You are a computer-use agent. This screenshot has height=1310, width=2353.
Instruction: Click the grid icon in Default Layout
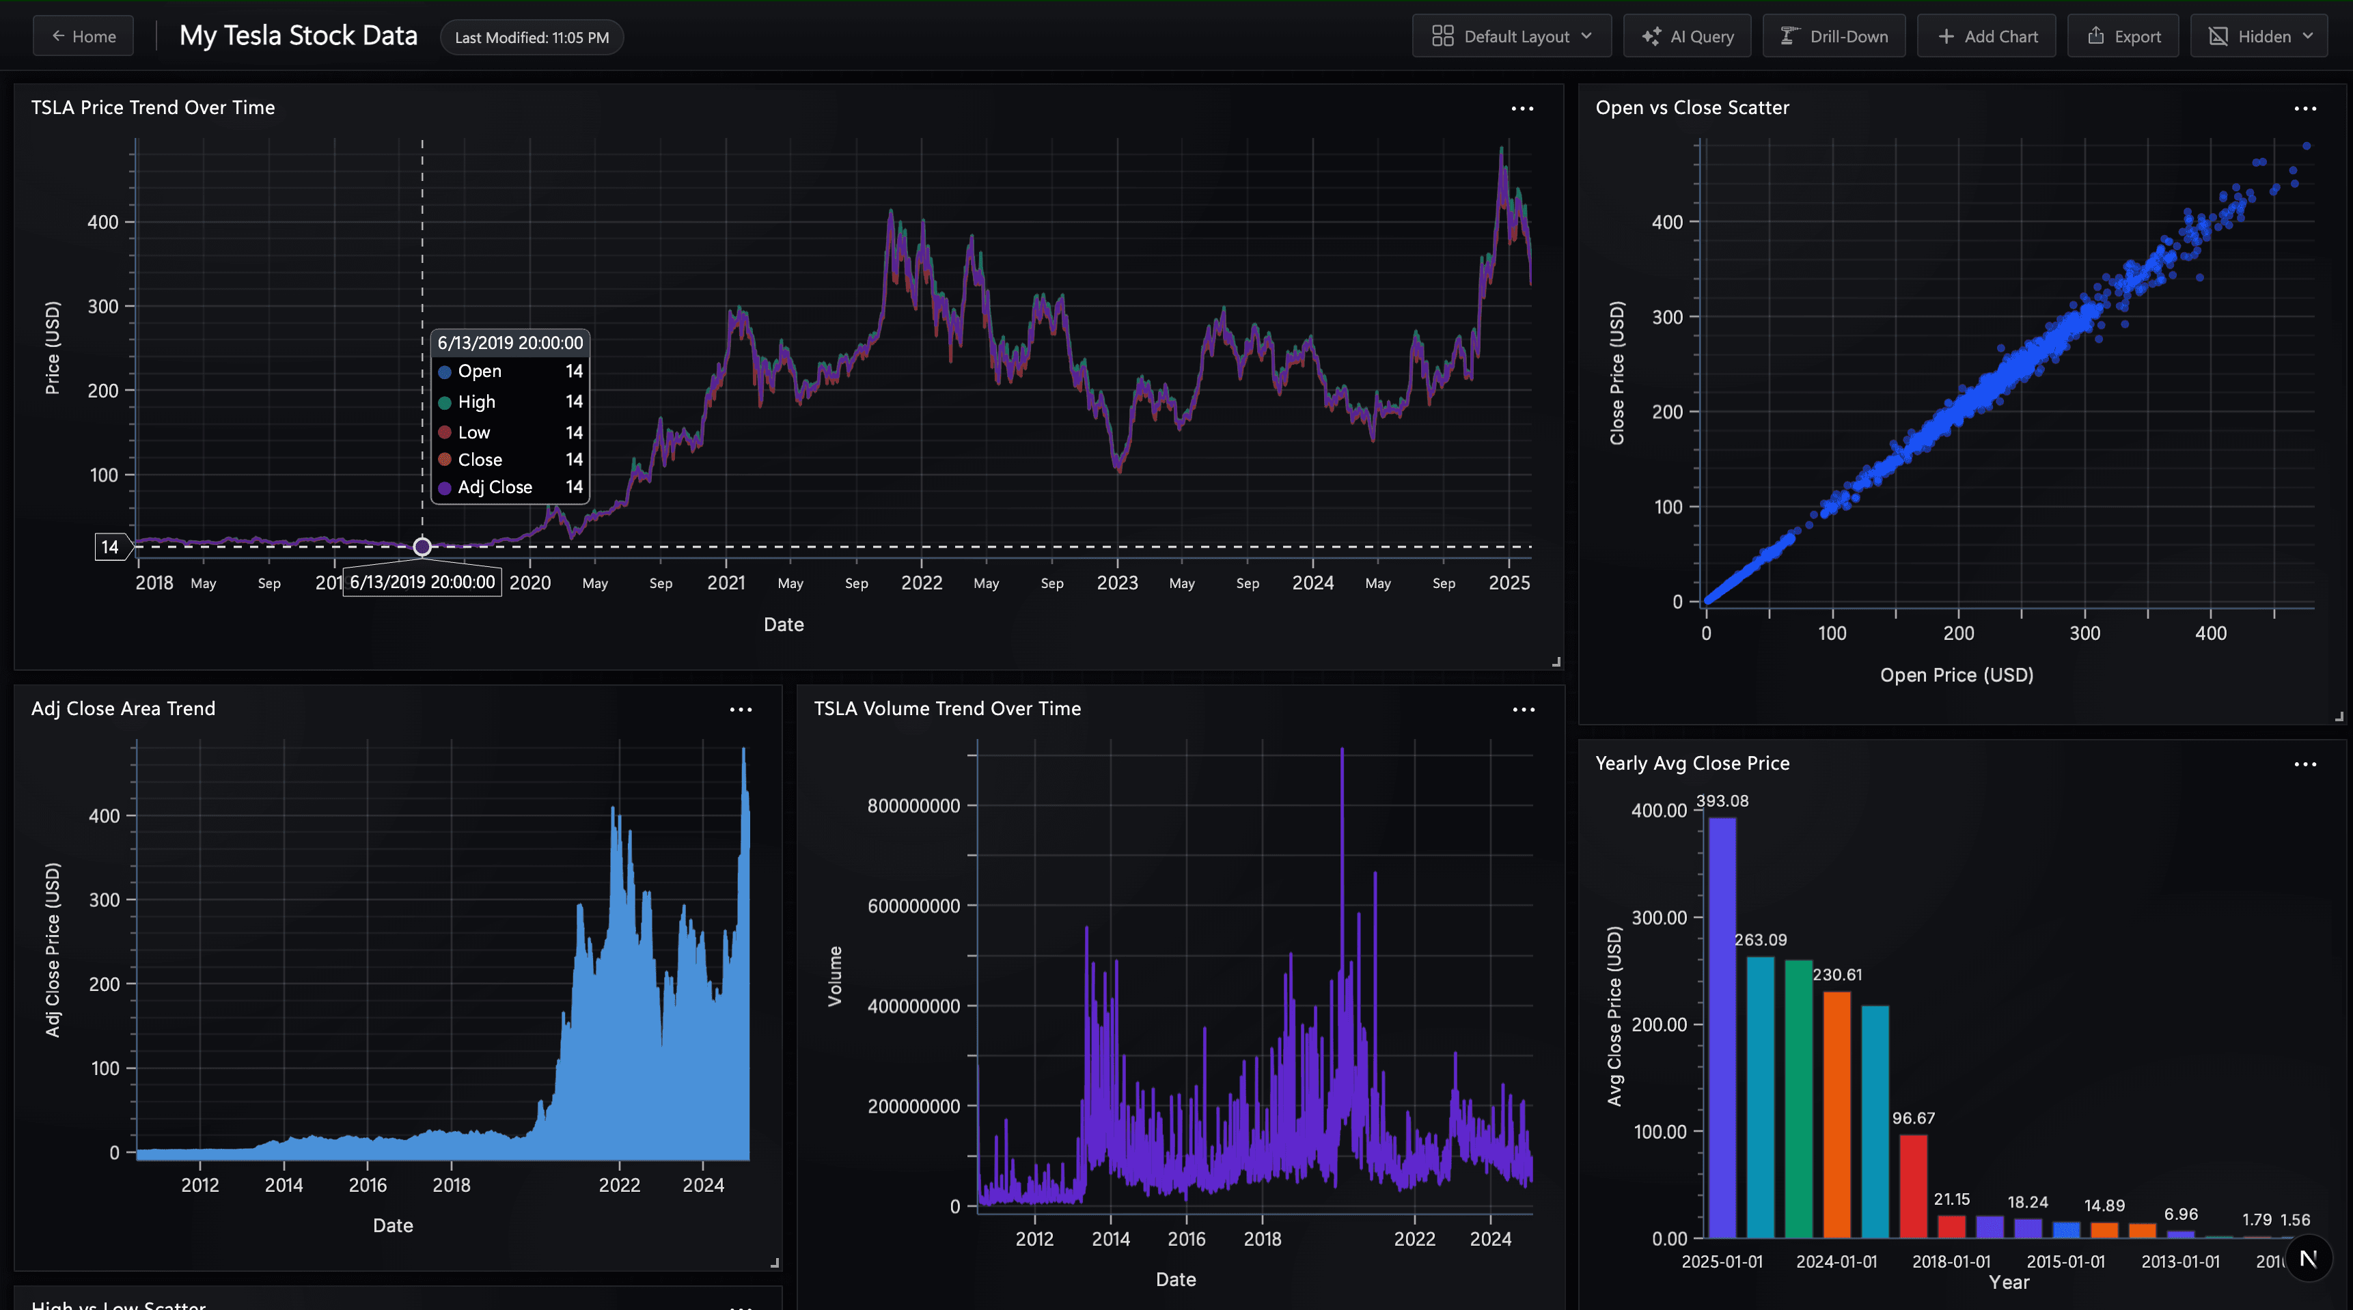(x=1442, y=36)
